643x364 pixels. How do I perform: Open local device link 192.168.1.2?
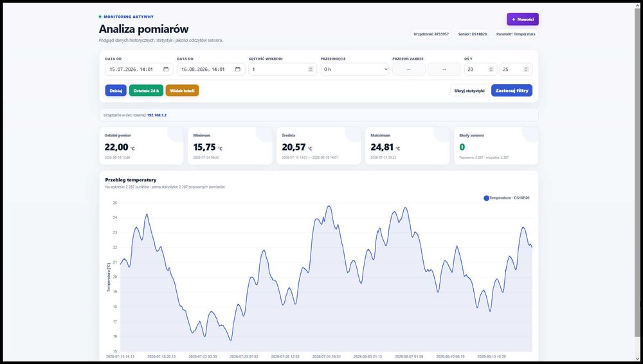157,115
